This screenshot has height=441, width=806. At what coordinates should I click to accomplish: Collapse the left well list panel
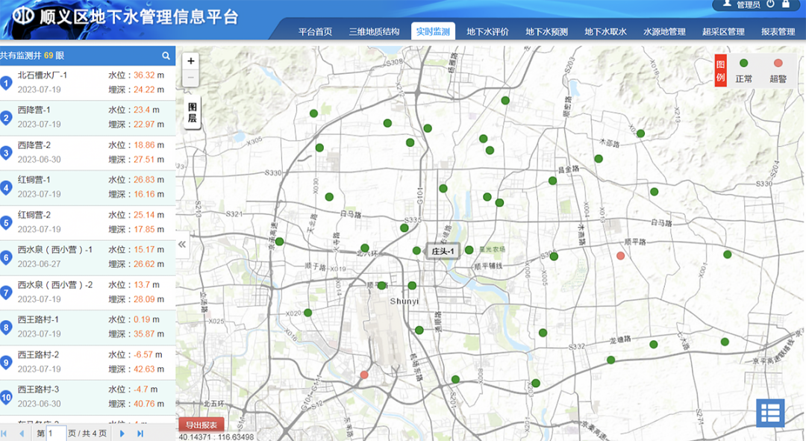[x=182, y=244]
